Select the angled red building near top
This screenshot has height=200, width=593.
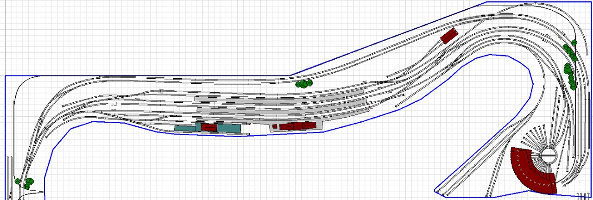tap(448, 36)
